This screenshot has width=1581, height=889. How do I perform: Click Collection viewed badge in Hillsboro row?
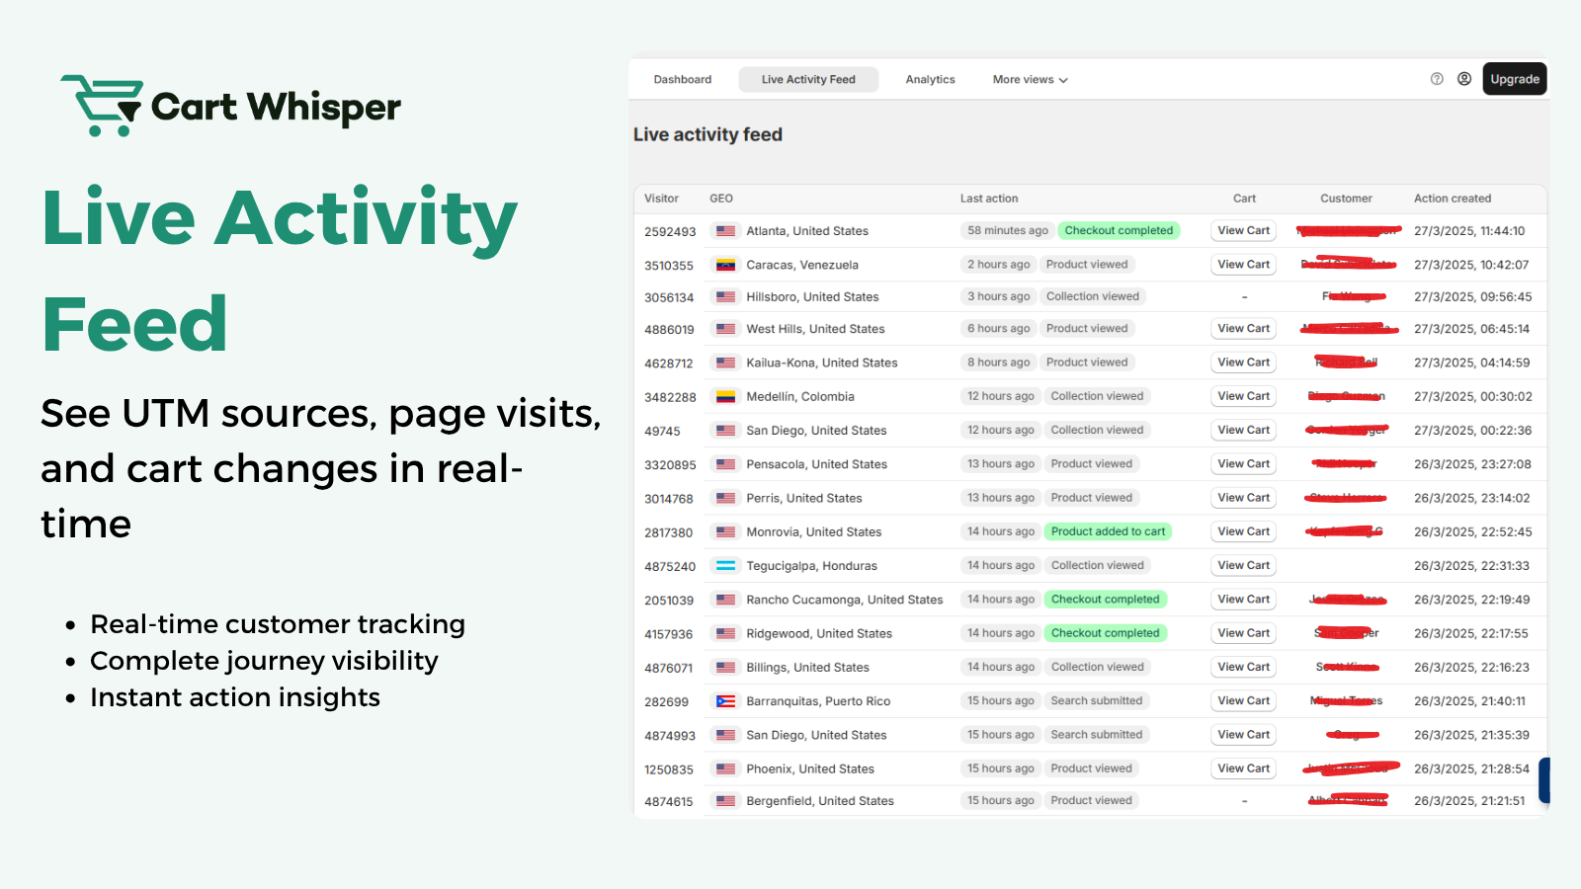coord(1092,296)
